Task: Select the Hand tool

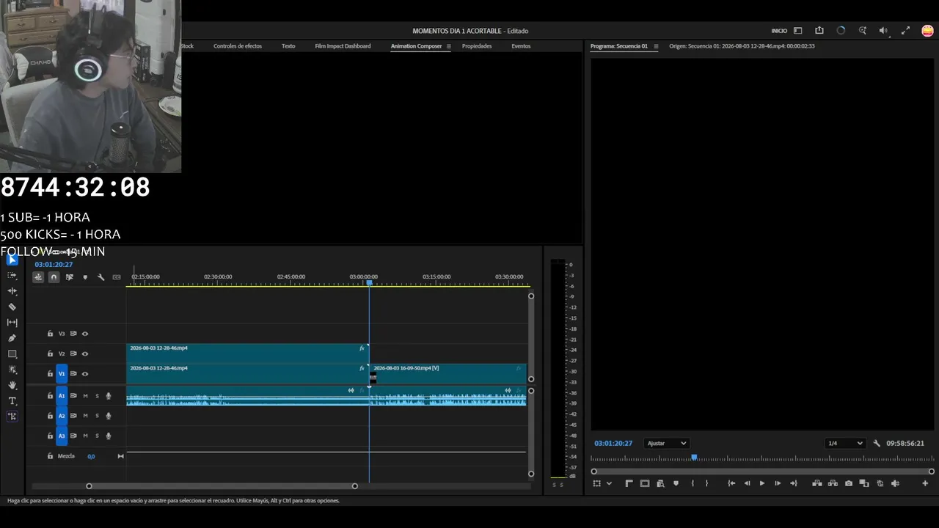Action: 12,385
